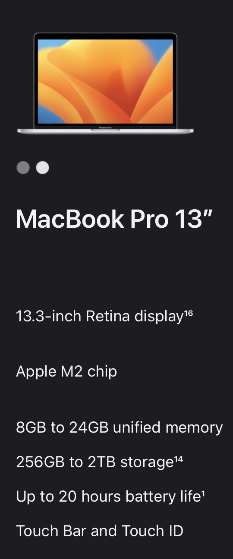The width and height of the screenshot is (233, 559).
Task: Click the Up to 20 hours battery life line
Action: pos(110,496)
